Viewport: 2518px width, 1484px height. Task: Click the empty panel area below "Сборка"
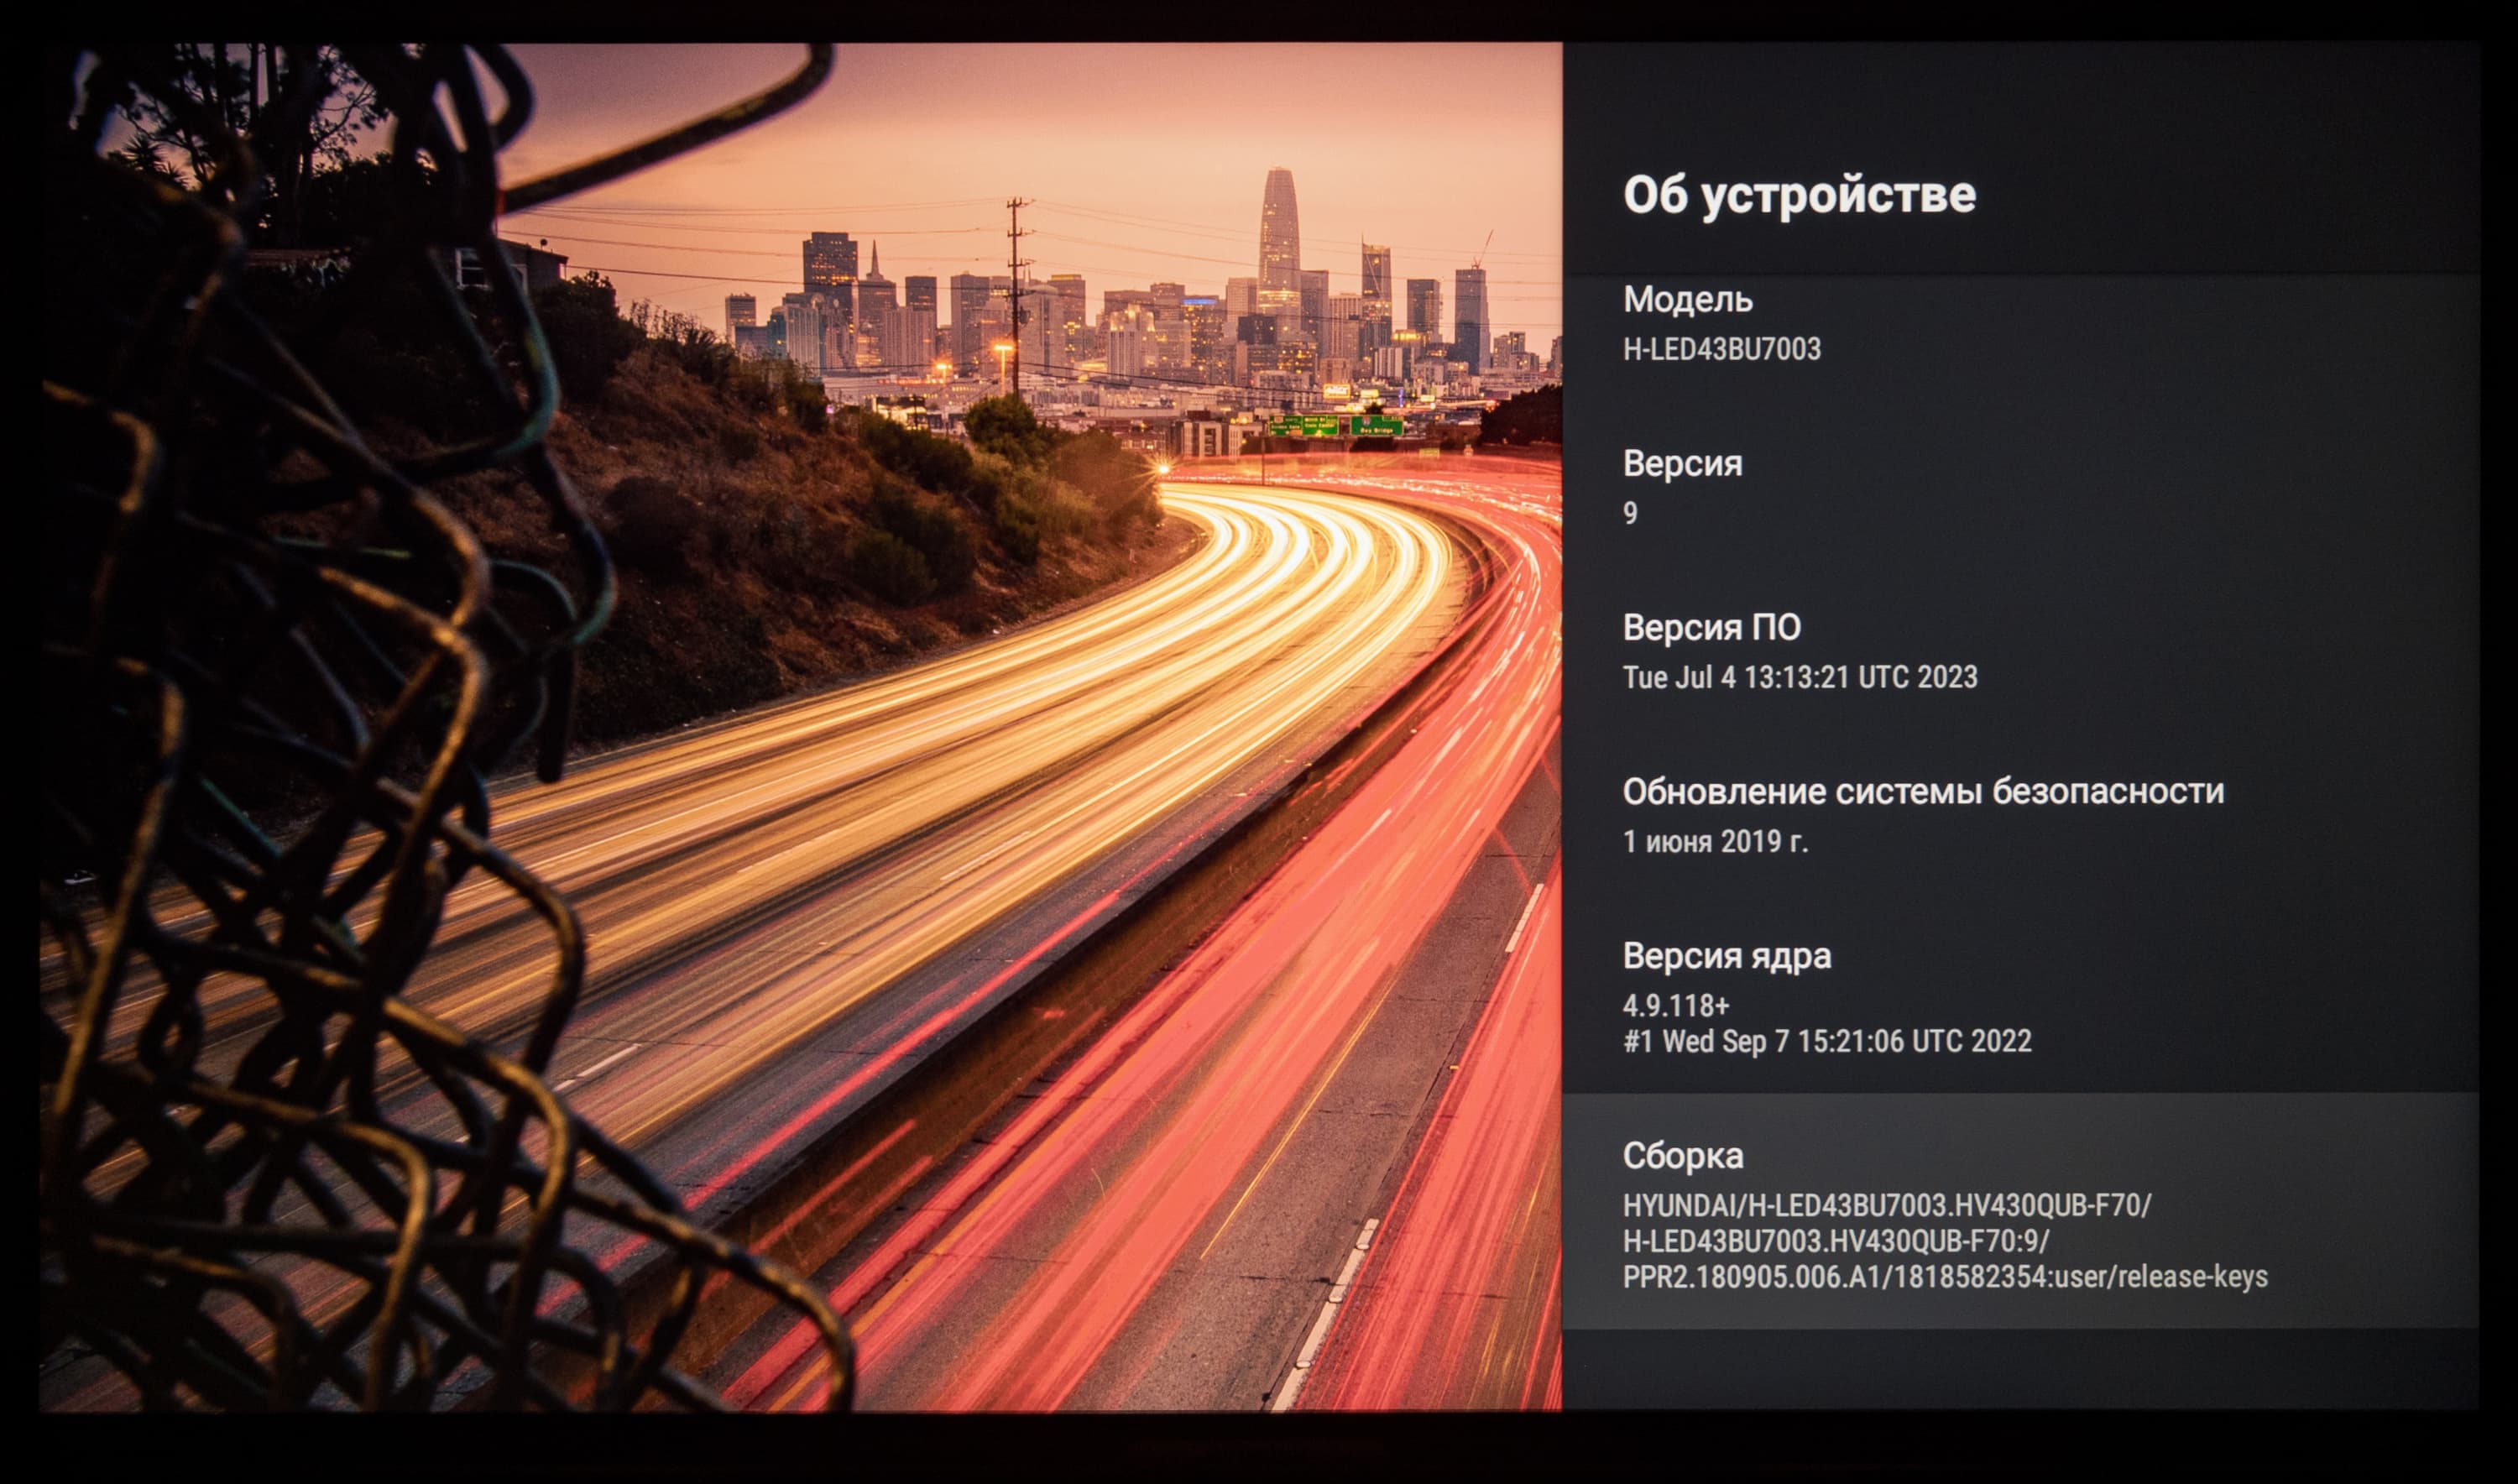coord(2020,1368)
